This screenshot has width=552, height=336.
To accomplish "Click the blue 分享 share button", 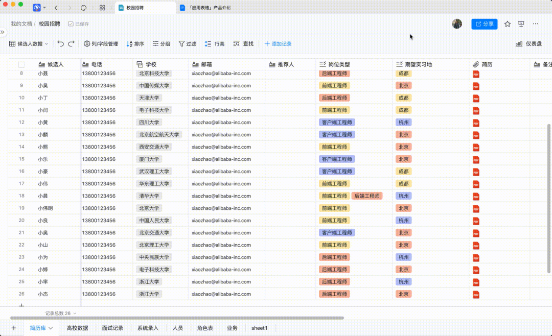I will tap(484, 24).
